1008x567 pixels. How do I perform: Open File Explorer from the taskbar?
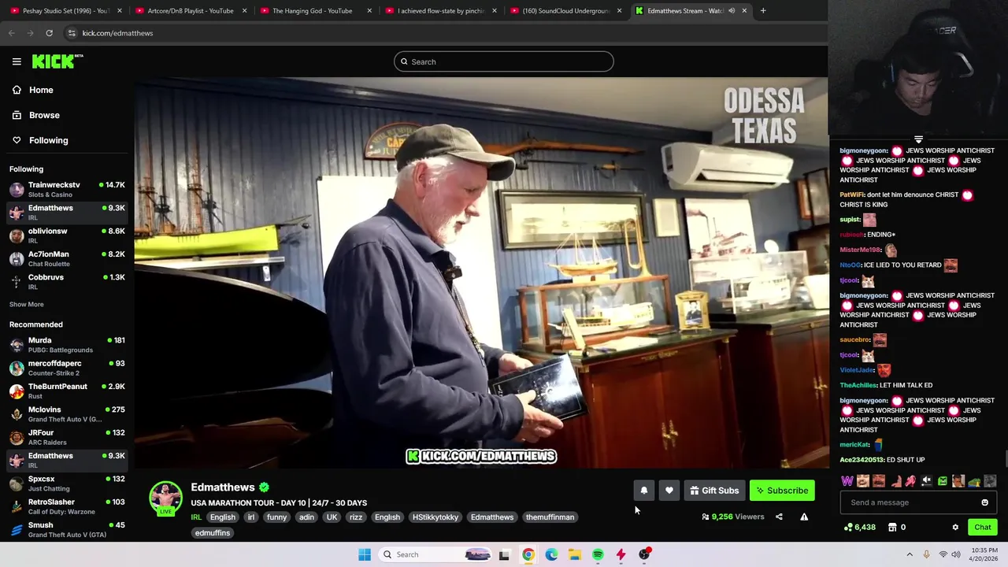575,554
